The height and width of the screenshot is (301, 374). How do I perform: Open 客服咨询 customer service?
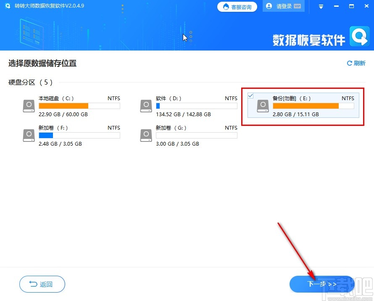[x=237, y=7]
